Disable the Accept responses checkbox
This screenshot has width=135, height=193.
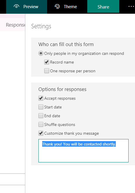pos(41,98)
